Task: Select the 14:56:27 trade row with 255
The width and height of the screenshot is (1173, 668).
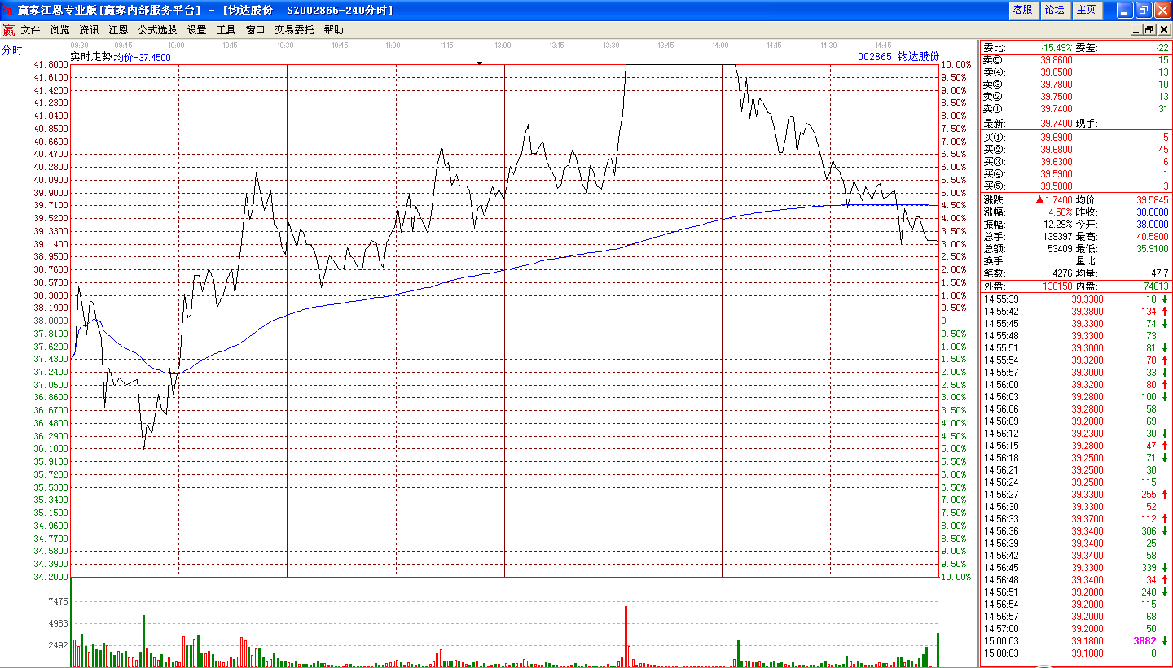Action: [x=1075, y=495]
